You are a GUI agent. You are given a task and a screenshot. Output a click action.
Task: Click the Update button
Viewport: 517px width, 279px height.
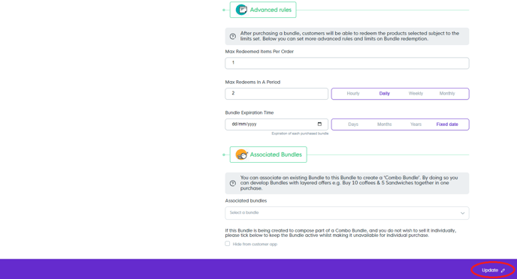(x=493, y=270)
